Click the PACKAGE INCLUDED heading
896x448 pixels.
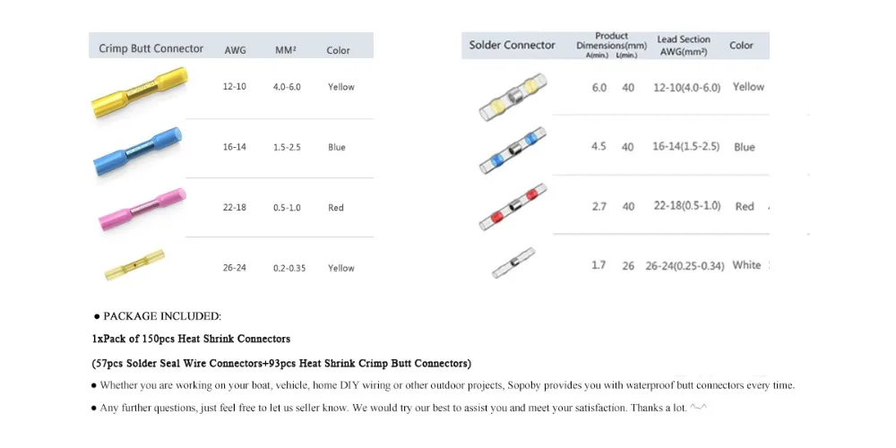point(158,316)
